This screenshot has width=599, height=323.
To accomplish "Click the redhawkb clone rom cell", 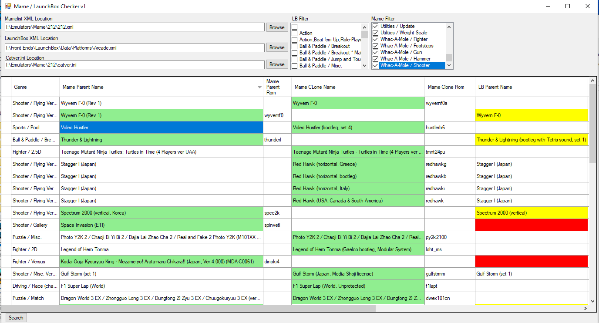I will (x=450, y=176).
